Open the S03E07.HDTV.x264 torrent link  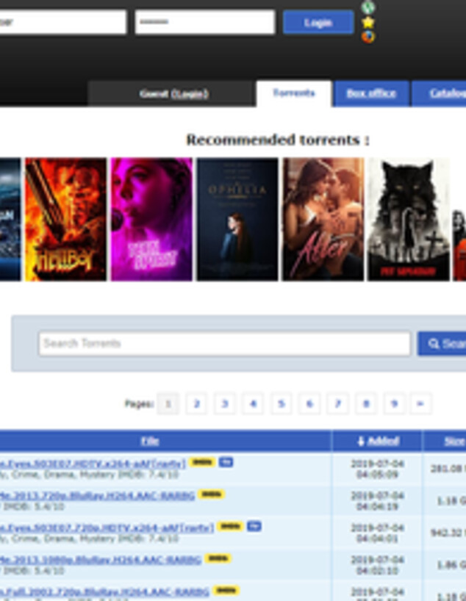(93, 464)
